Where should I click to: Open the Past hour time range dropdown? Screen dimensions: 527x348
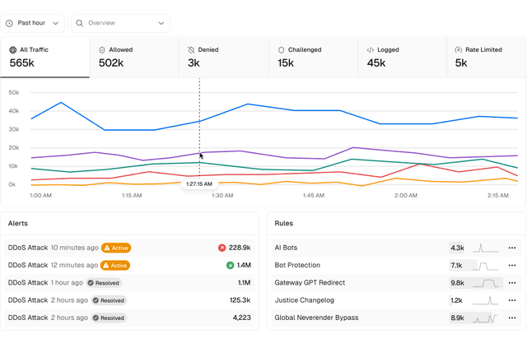point(34,23)
